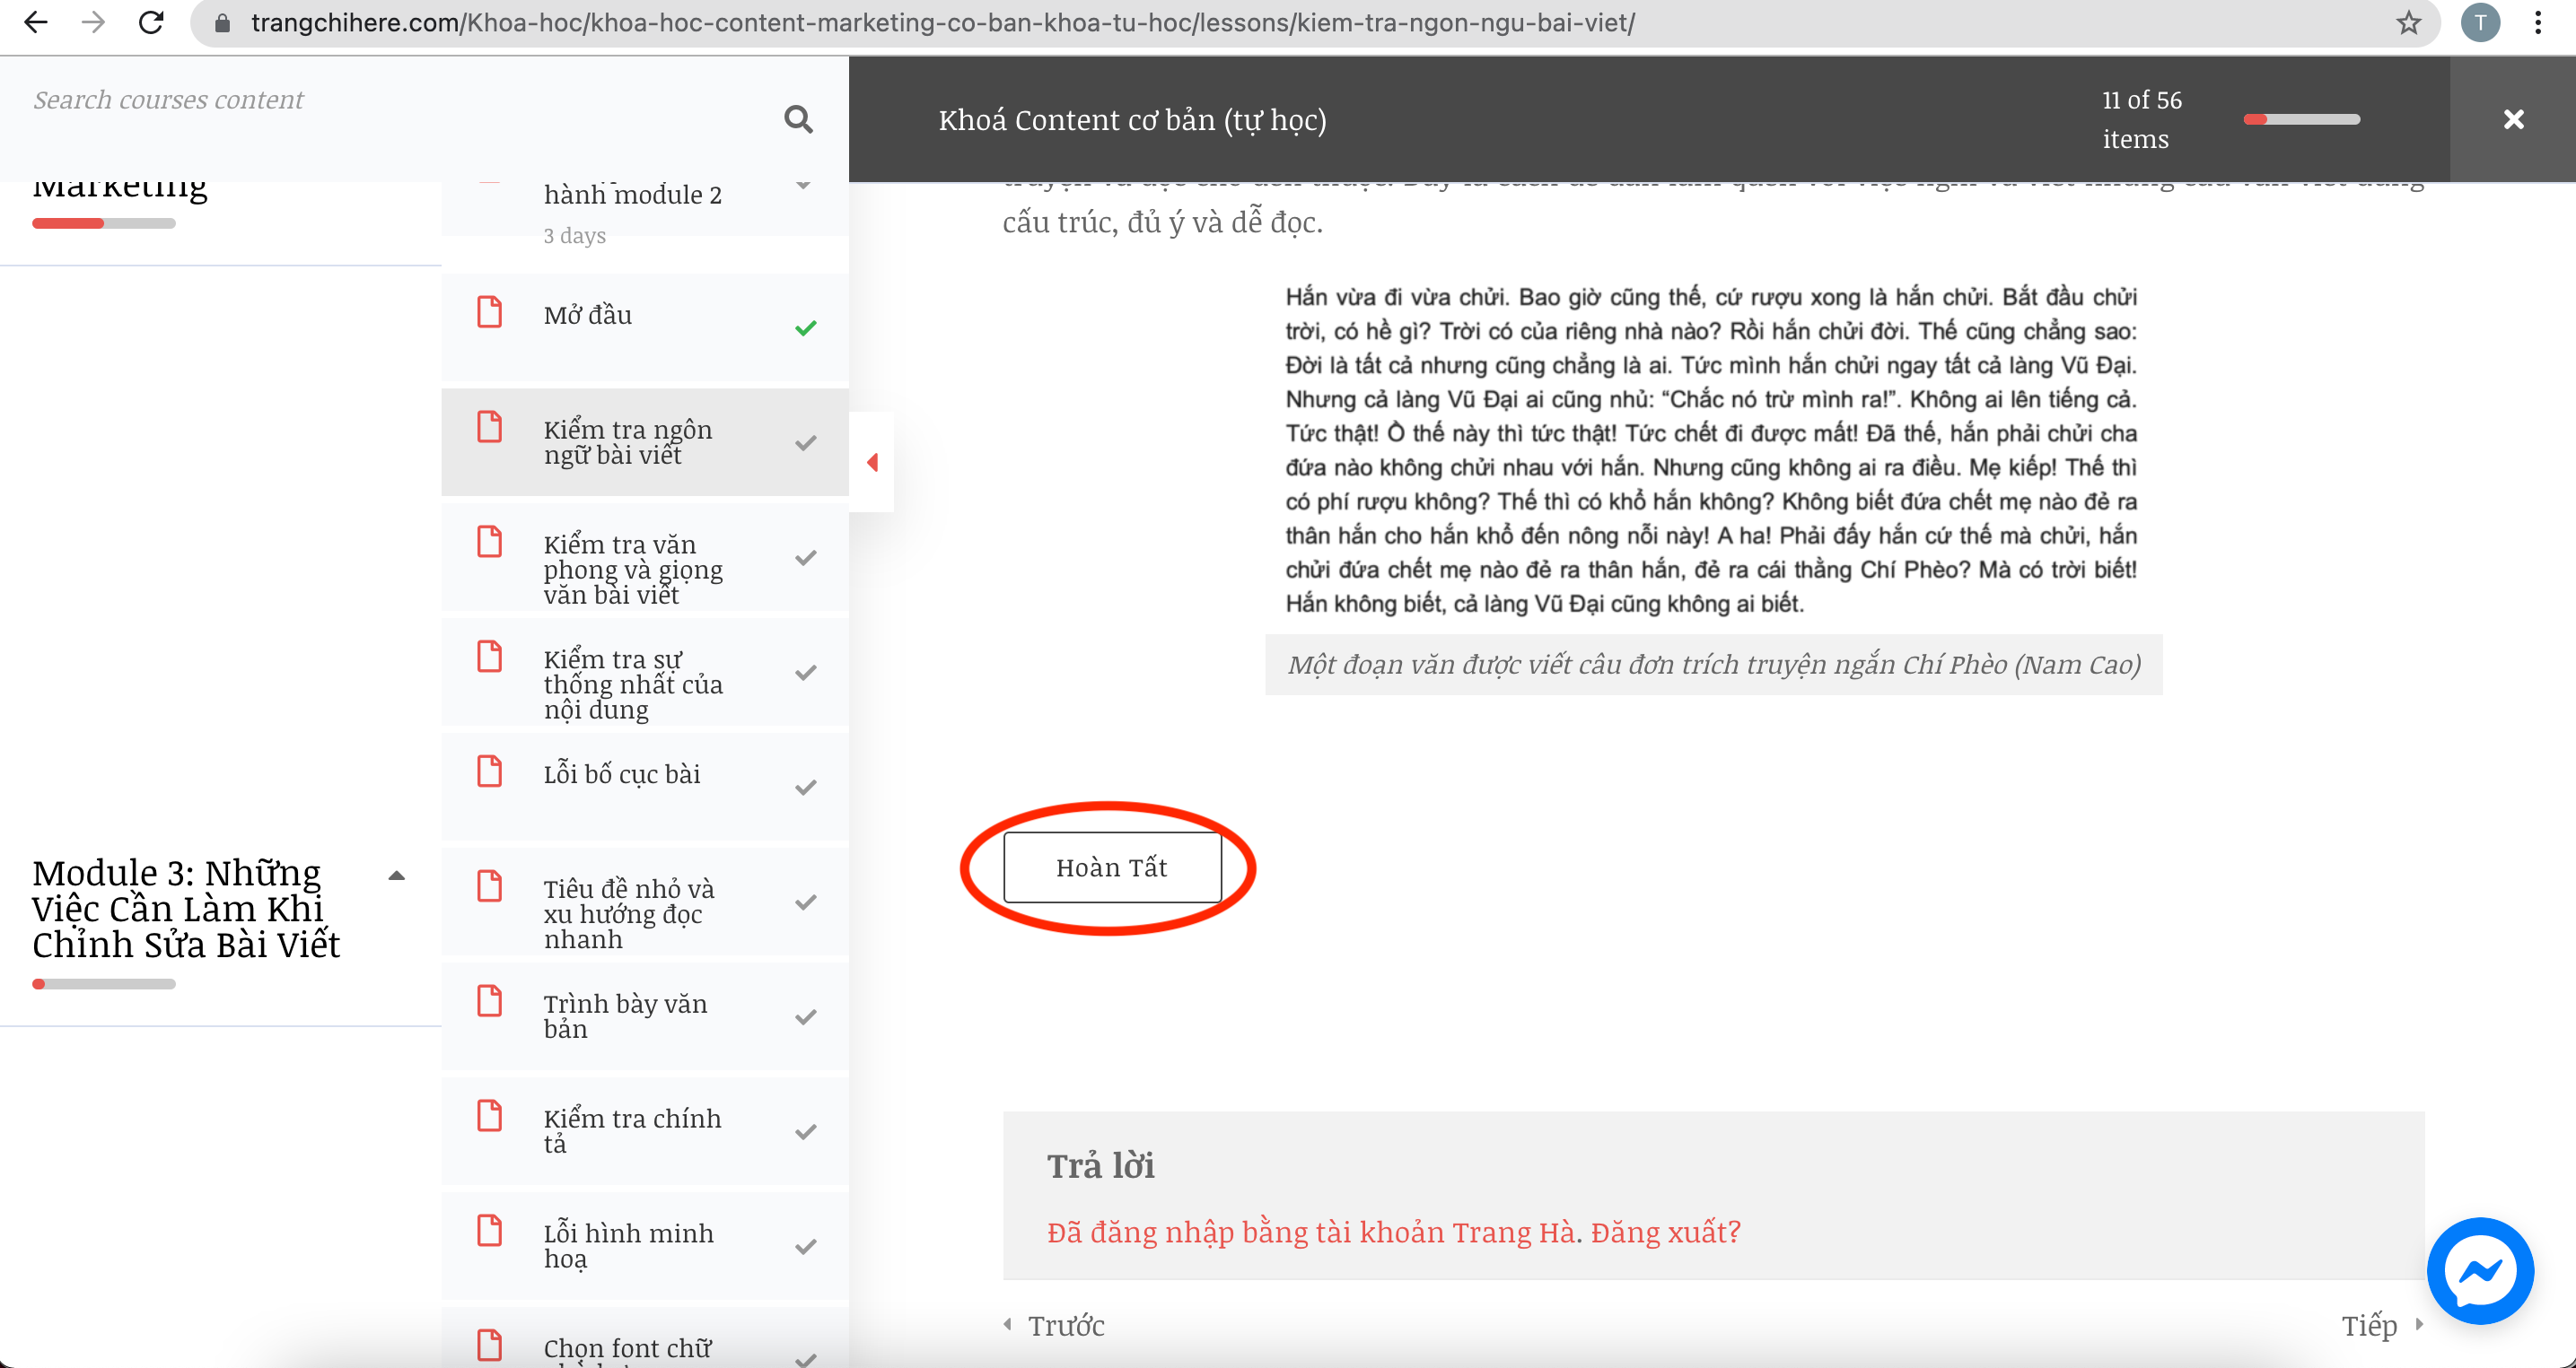The width and height of the screenshot is (2576, 1368).
Task: Click green checkmark of Mở đầu lesson
Action: tap(806, 327)
